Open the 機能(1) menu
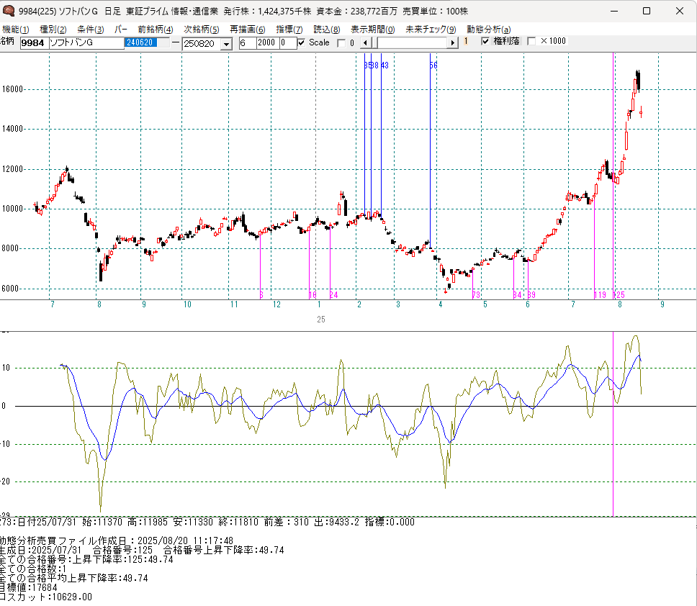697x606 pixels. (15, 30)
